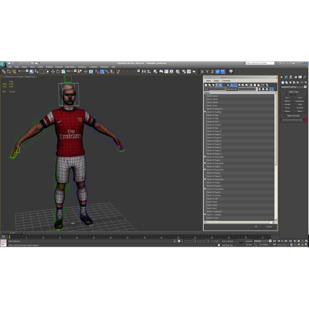Select the Select and Move tool
The height and width of the screenshot is (309, 309).
[53, 71]
